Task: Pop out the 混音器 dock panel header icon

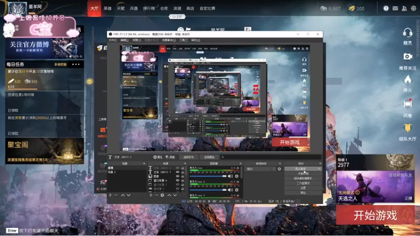Action: (x=240, y=163)
